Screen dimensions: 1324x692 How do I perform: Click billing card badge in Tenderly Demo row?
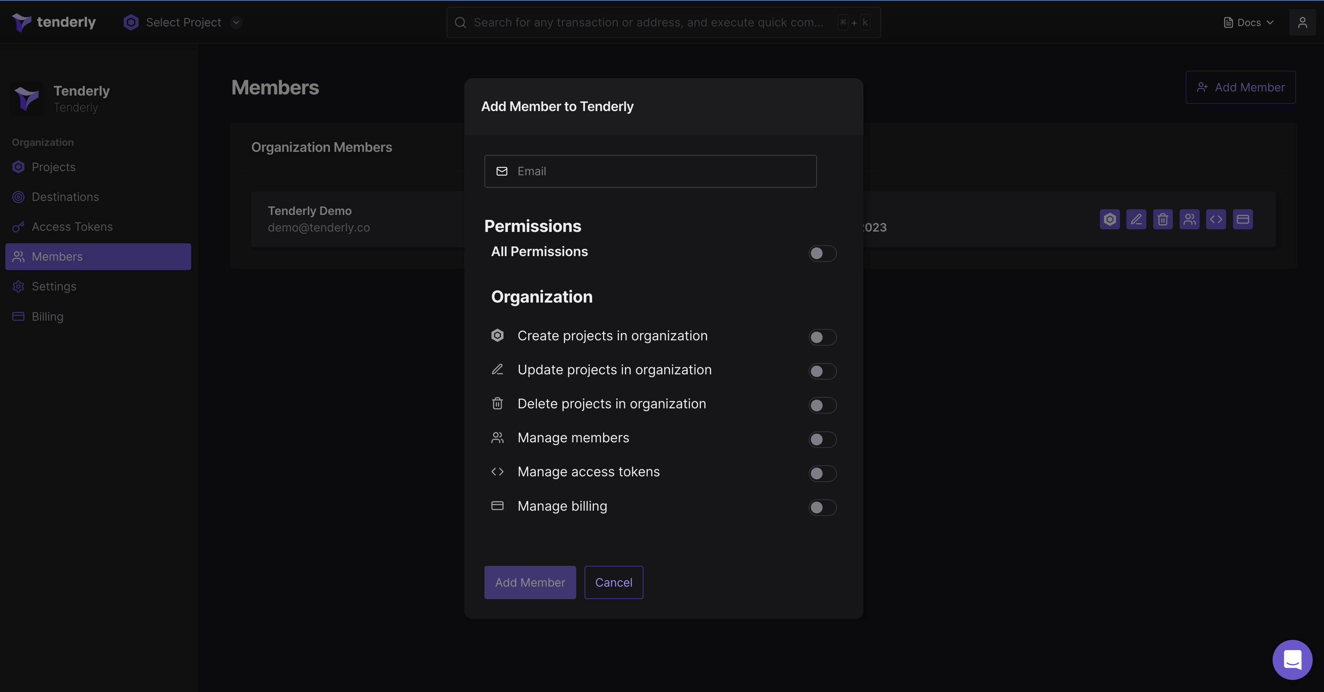coord(1243,219)
